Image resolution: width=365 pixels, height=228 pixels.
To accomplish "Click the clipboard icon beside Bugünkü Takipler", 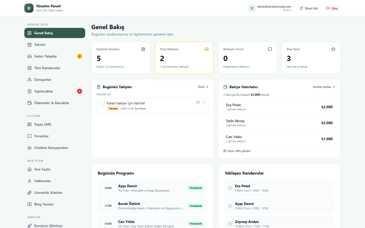I will click(x=99, y=87).
